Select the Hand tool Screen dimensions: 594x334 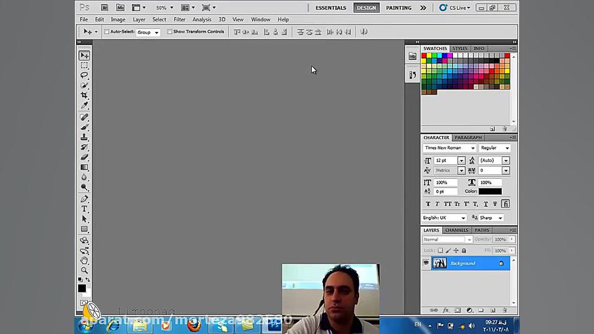click(84, 260)
